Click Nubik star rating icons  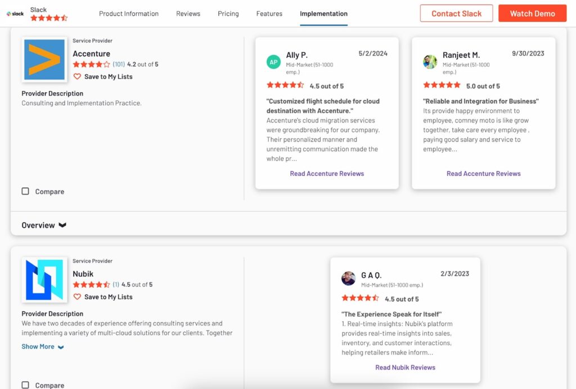pyautogui.click(x=92, y=284)
